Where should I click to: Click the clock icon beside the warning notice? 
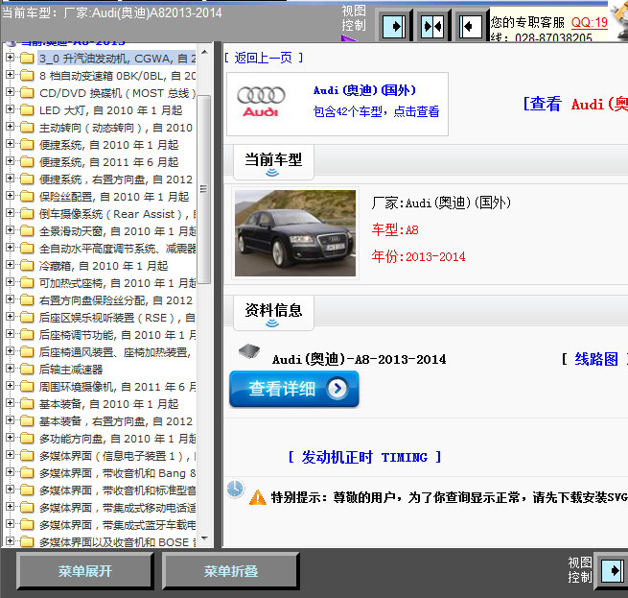pos(235,489)
